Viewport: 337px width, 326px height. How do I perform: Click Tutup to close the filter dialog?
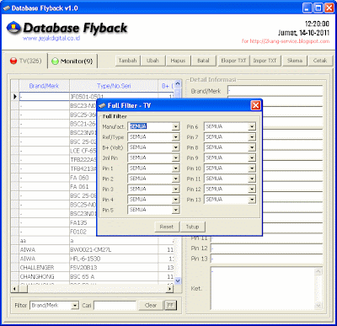tap(192, 227)
